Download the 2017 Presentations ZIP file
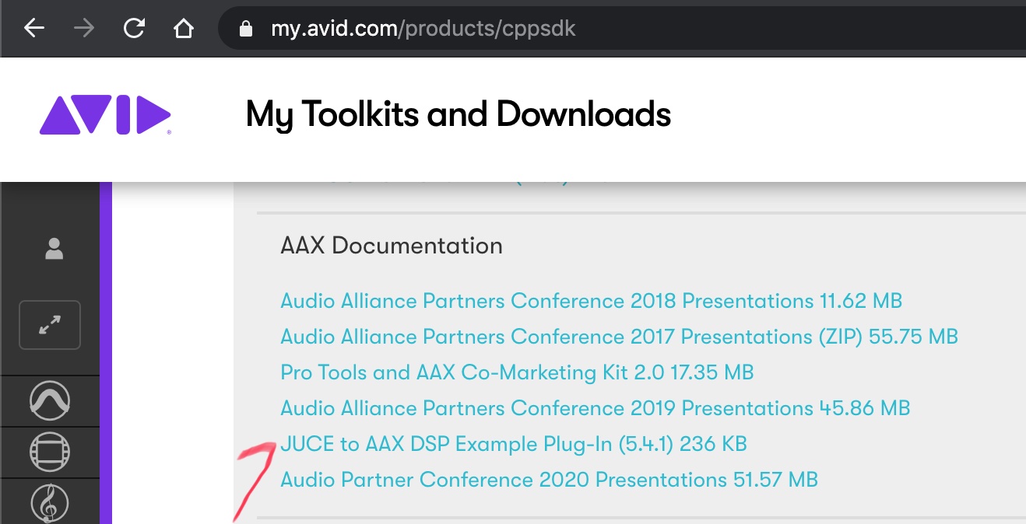Screen dimensions: 1026x524 click(x=619, y=337)
